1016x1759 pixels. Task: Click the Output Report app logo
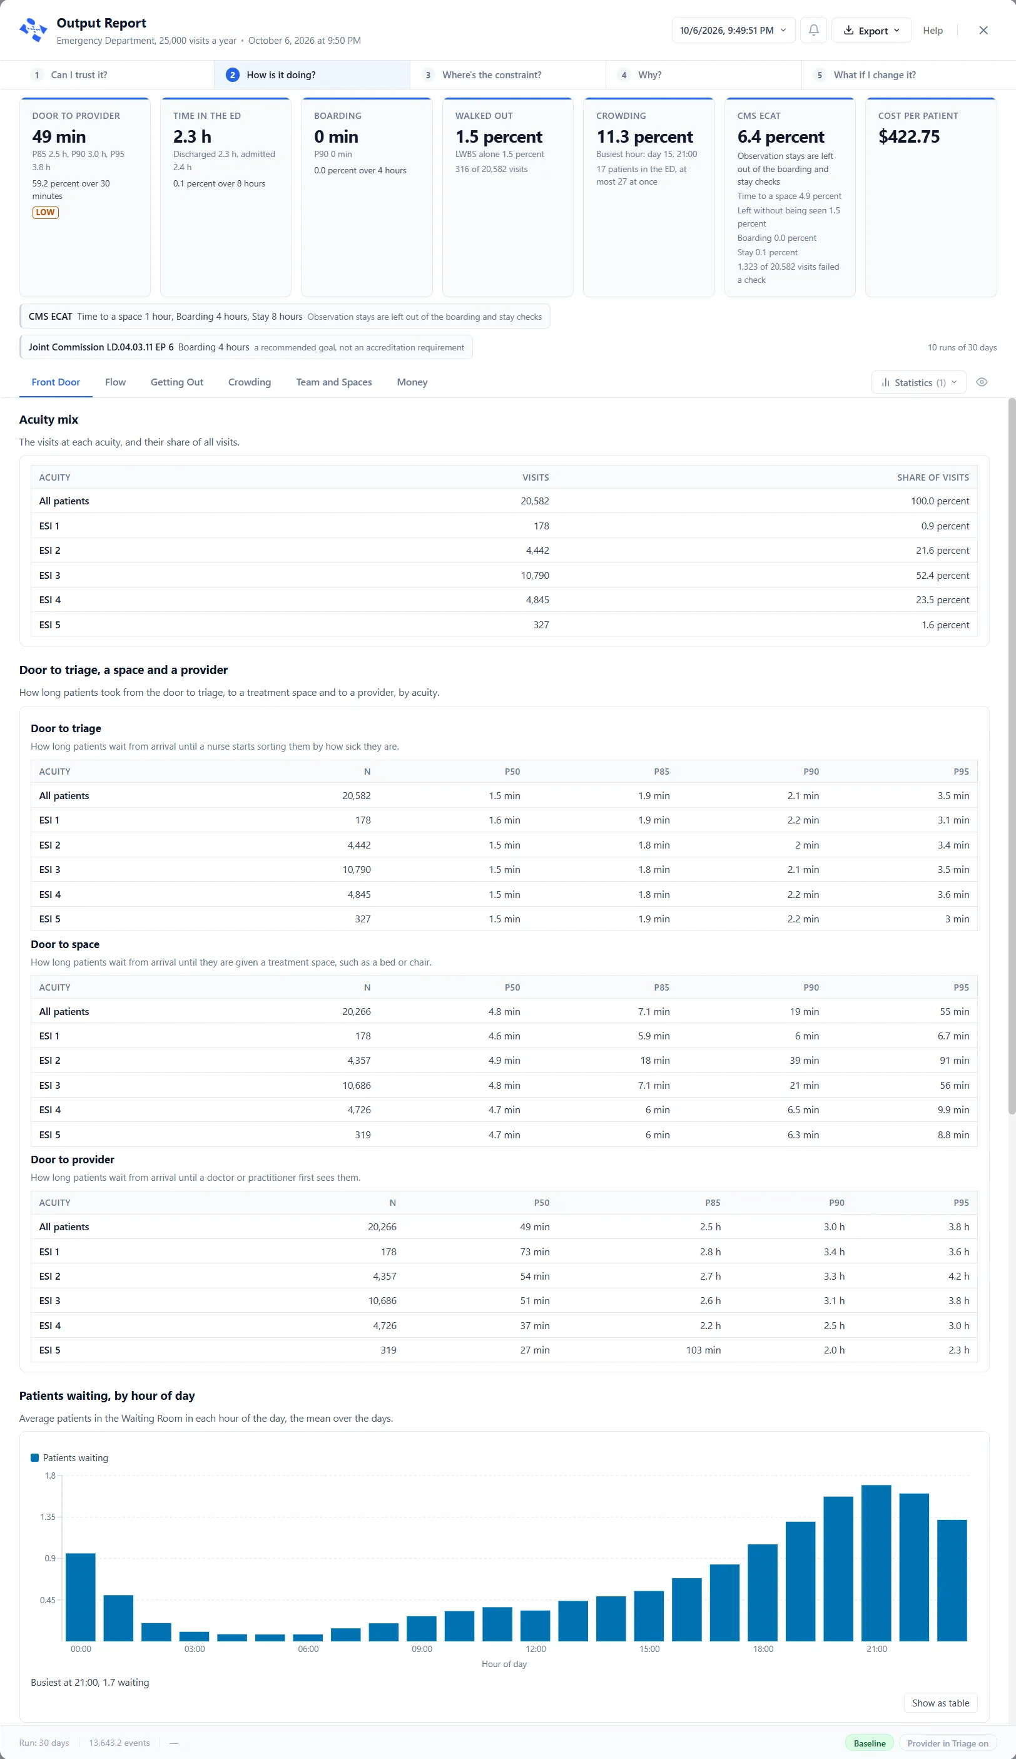click(x=34, y=31)
